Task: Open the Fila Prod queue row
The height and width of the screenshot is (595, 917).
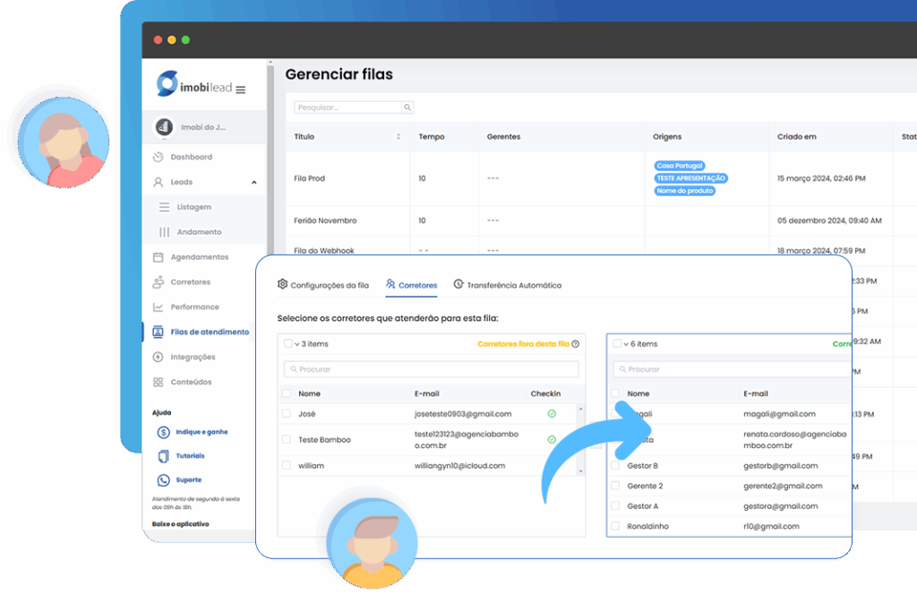Action: (601, 178)
